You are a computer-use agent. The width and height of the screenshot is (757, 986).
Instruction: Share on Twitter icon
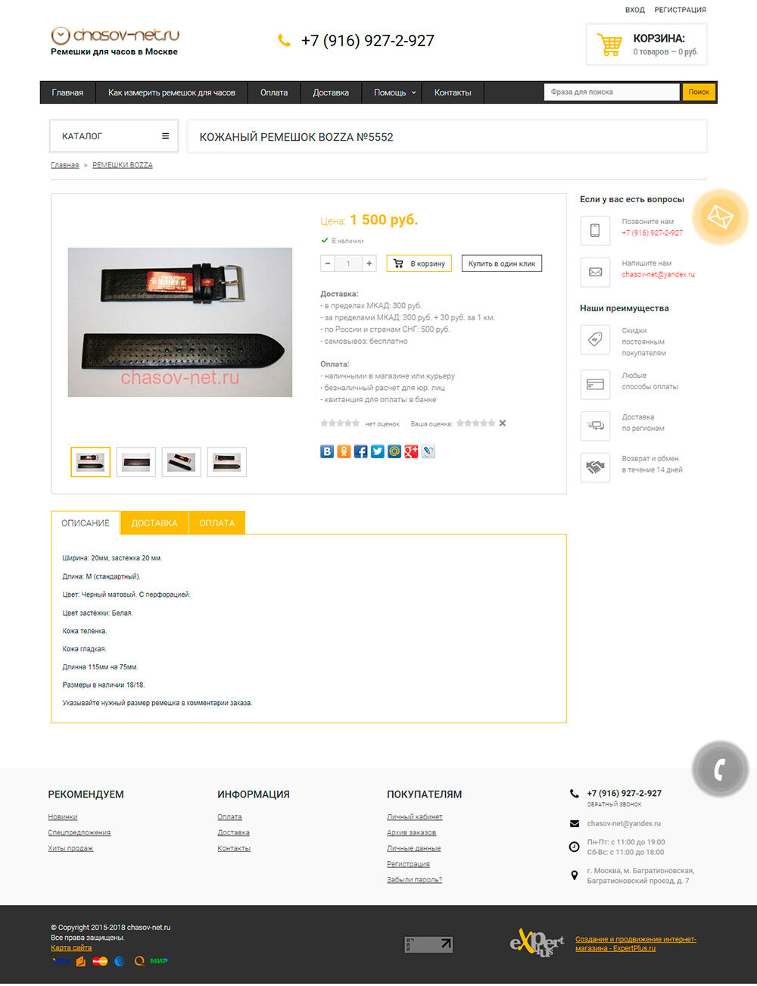coord(377,451)
